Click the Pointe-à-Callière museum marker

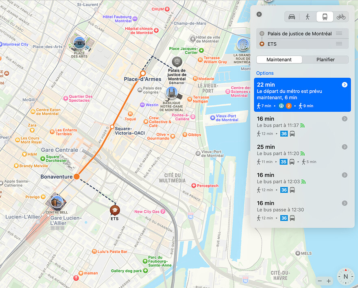click(193, 117)
